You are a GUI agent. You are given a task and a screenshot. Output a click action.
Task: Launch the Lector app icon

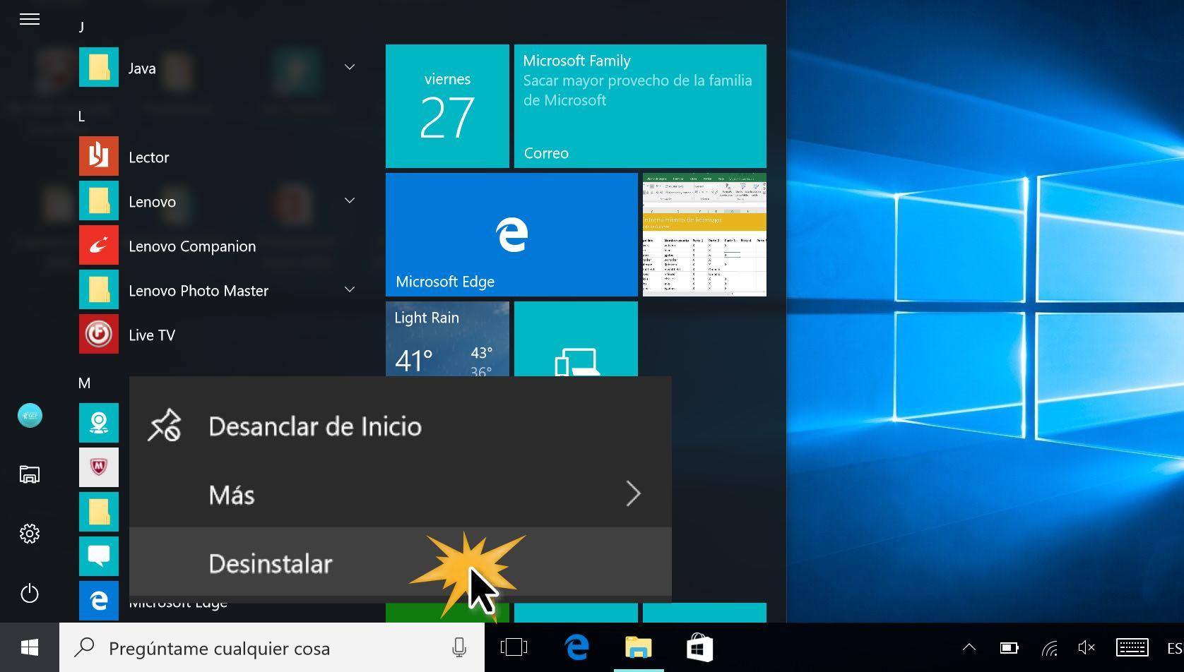(99, 157)
